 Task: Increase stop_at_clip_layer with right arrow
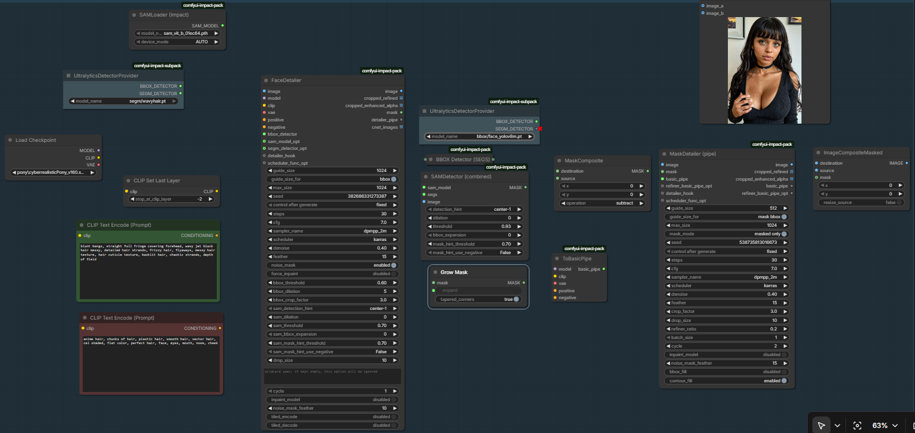pos(210,199)
